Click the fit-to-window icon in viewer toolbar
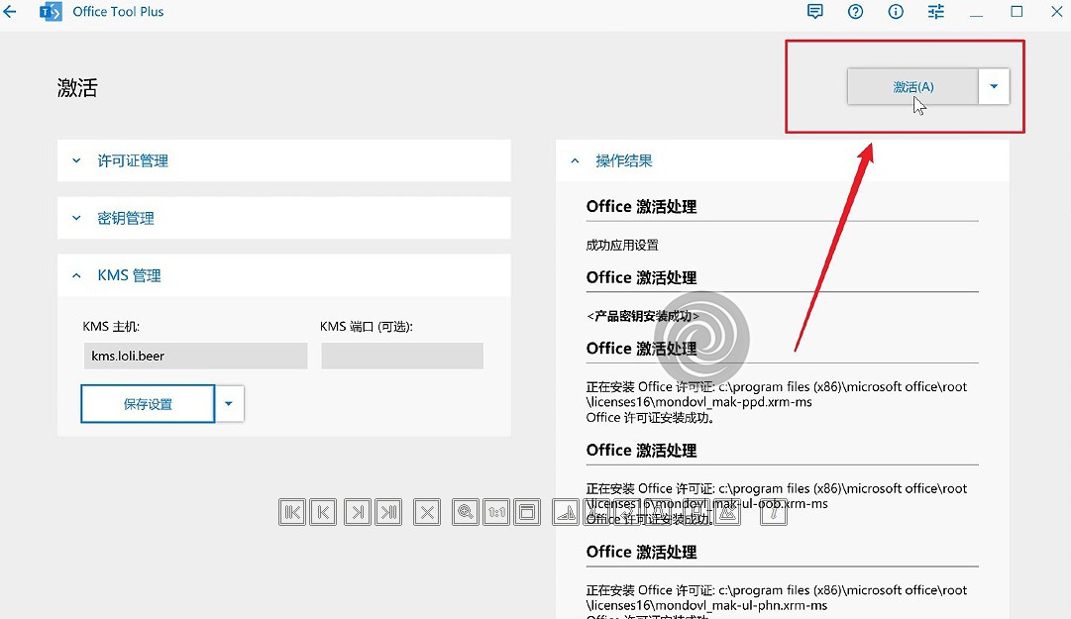This screenshot has width=1071, height=619. [527, 512]
